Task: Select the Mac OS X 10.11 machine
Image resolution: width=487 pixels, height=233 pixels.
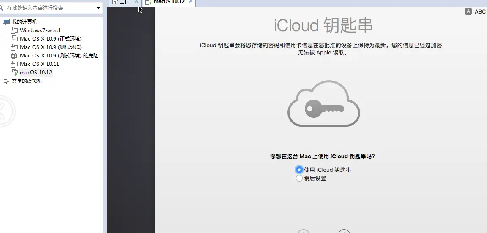Action: point(39,64)
